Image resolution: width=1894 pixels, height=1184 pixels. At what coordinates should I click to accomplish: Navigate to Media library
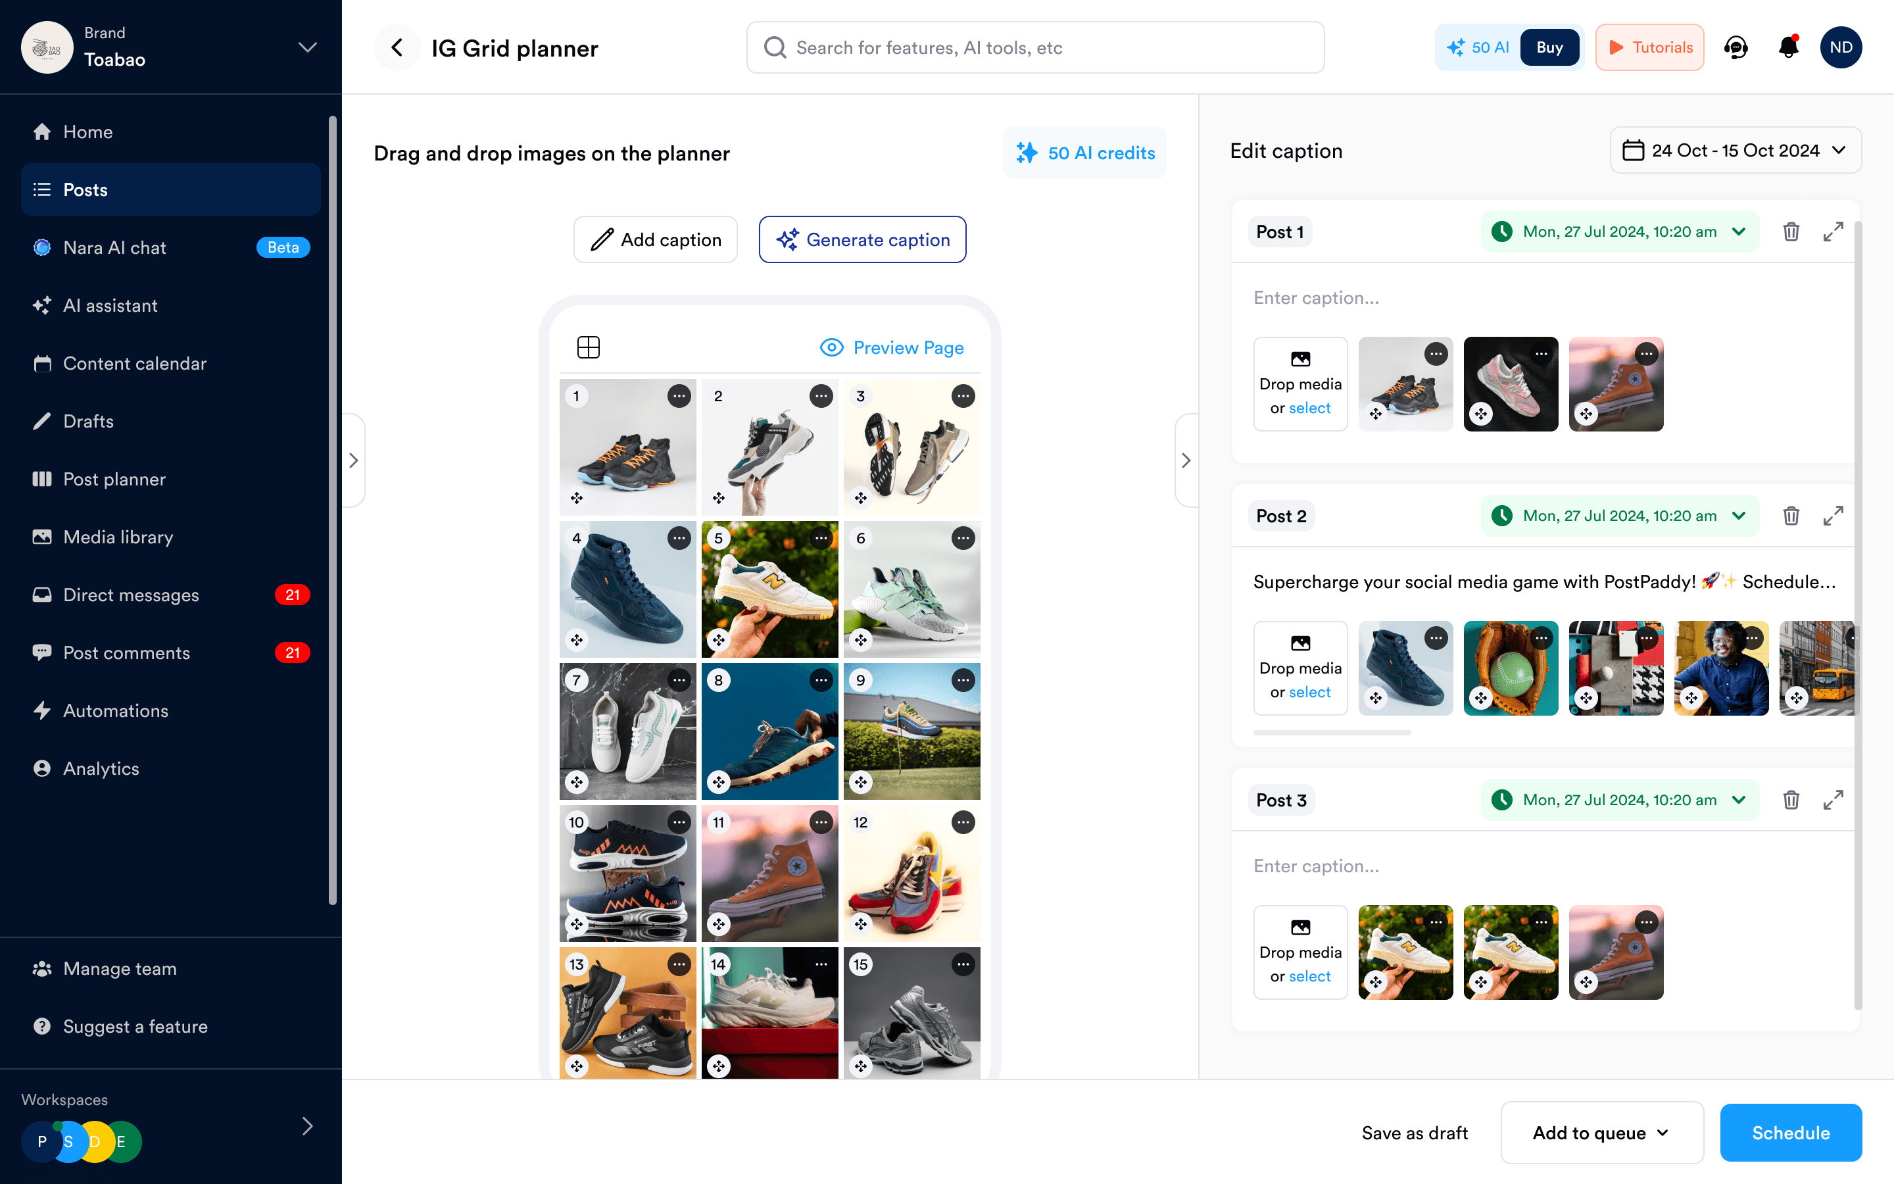118,537
